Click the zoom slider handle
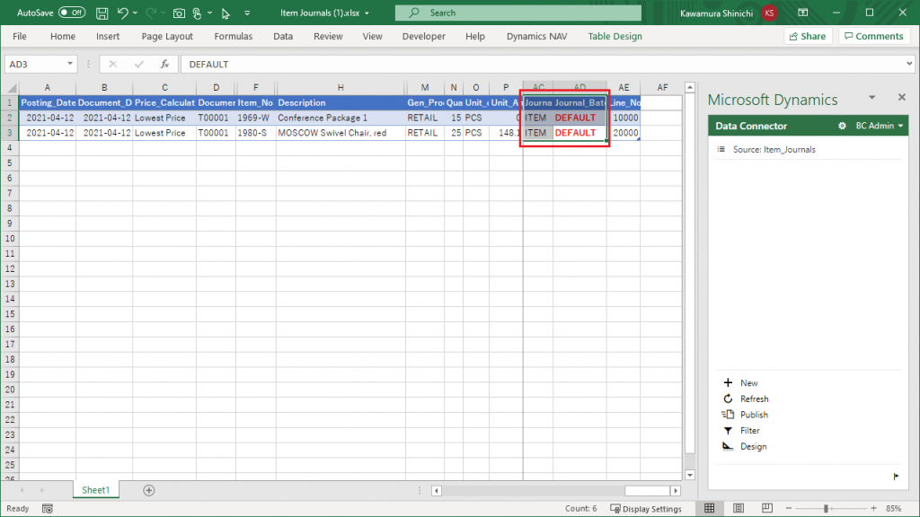 pyautogui.click(x=826, y=508)
